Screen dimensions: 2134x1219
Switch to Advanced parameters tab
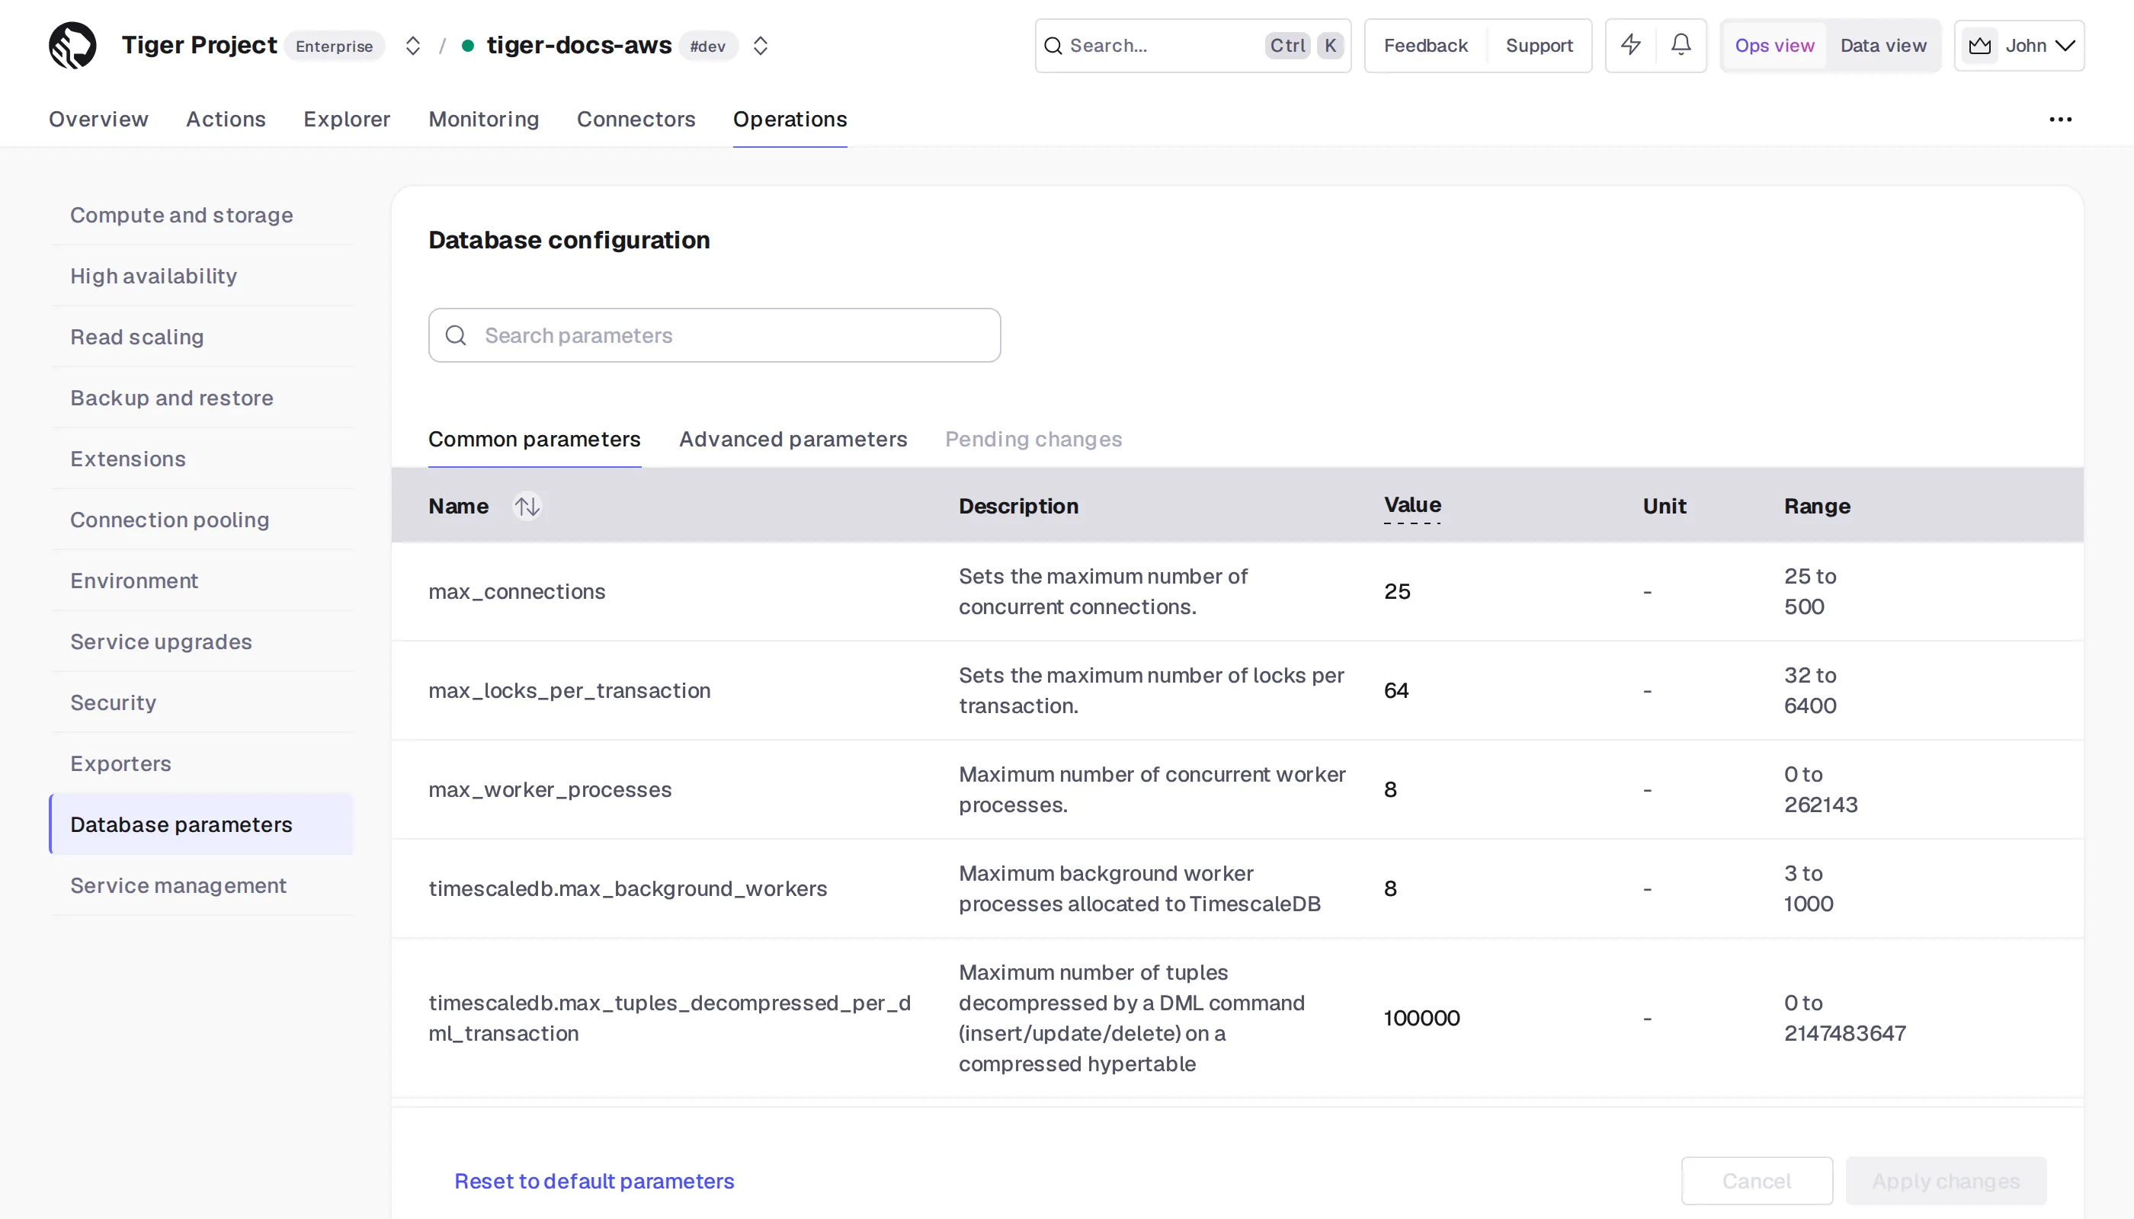pos(793,440)
